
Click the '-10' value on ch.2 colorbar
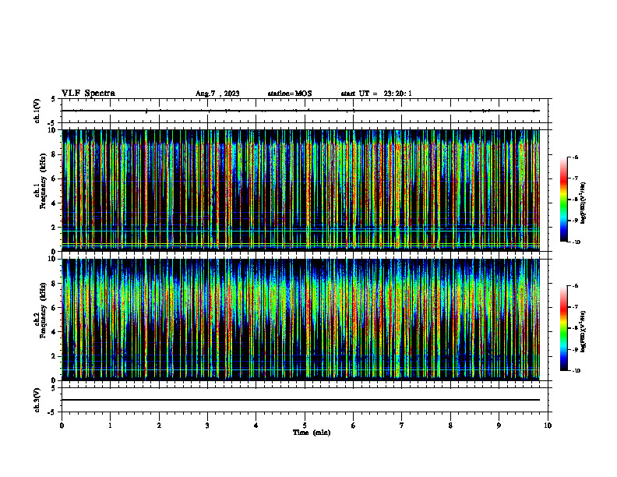(x=576, y=371)
